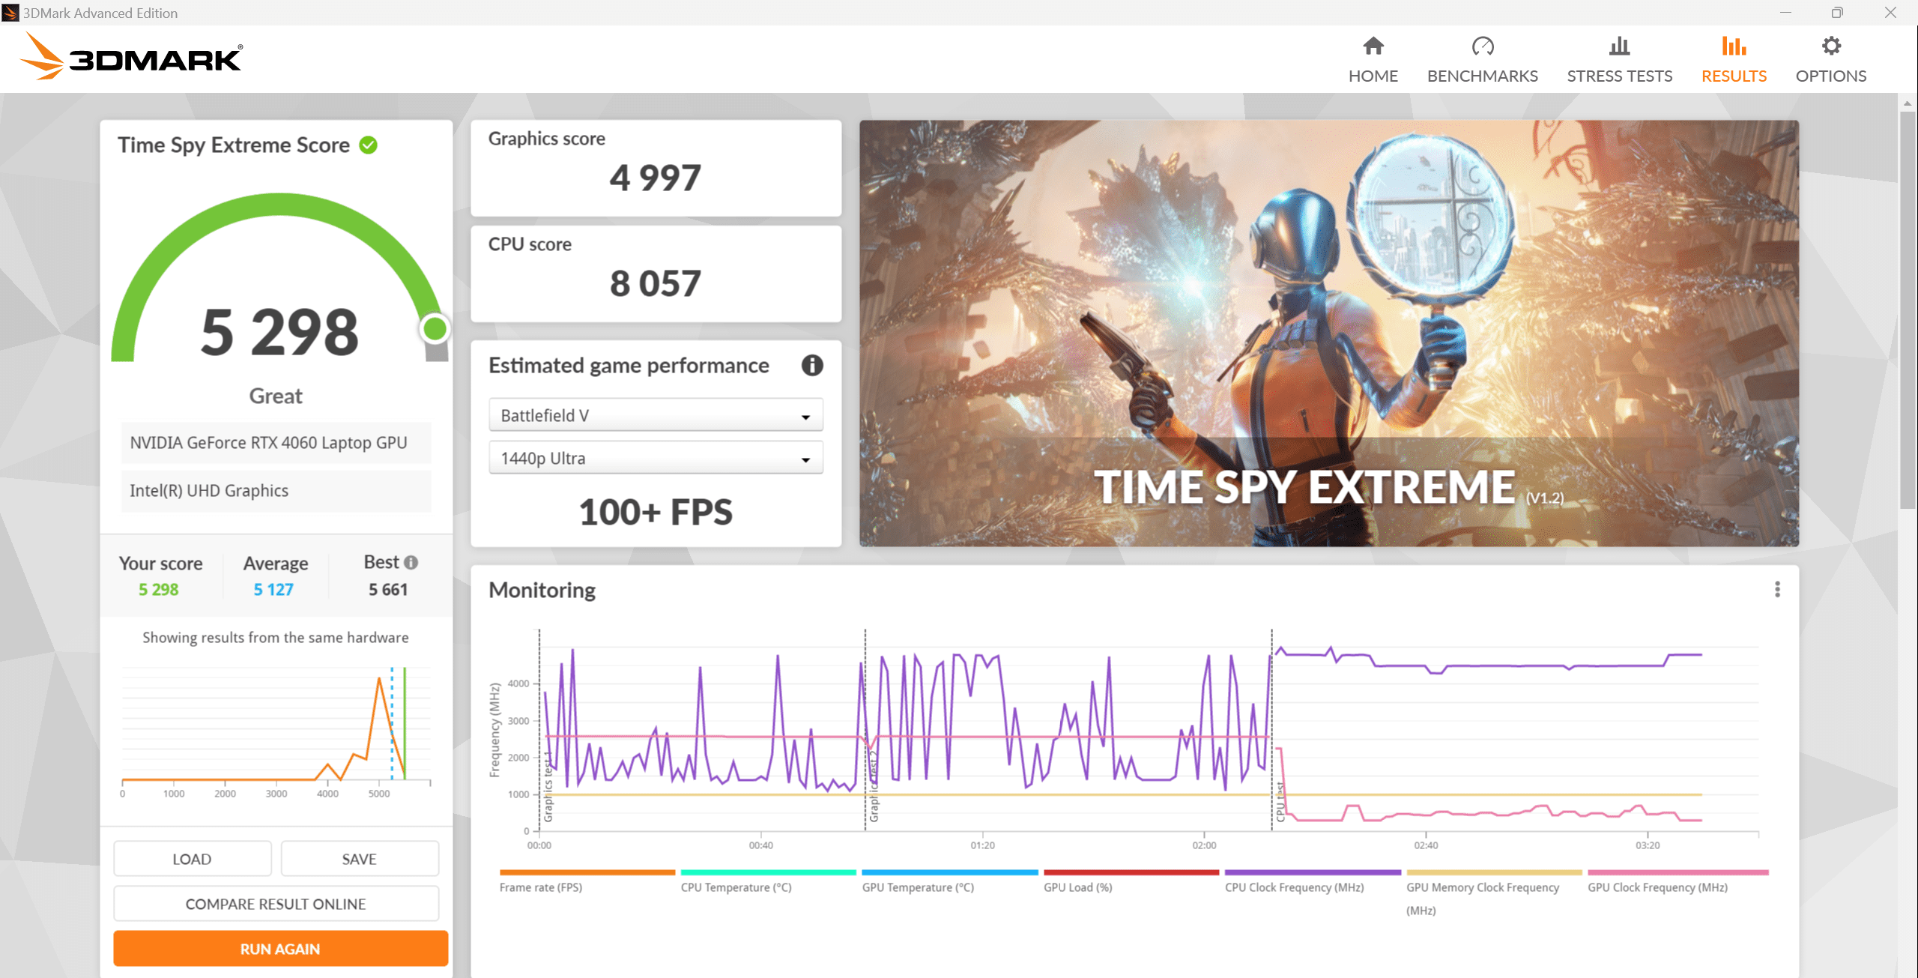Click info icon next to Best score
Image resolution: width=1918 pixels, height=978 pixels.
click(x=411, y=562)
